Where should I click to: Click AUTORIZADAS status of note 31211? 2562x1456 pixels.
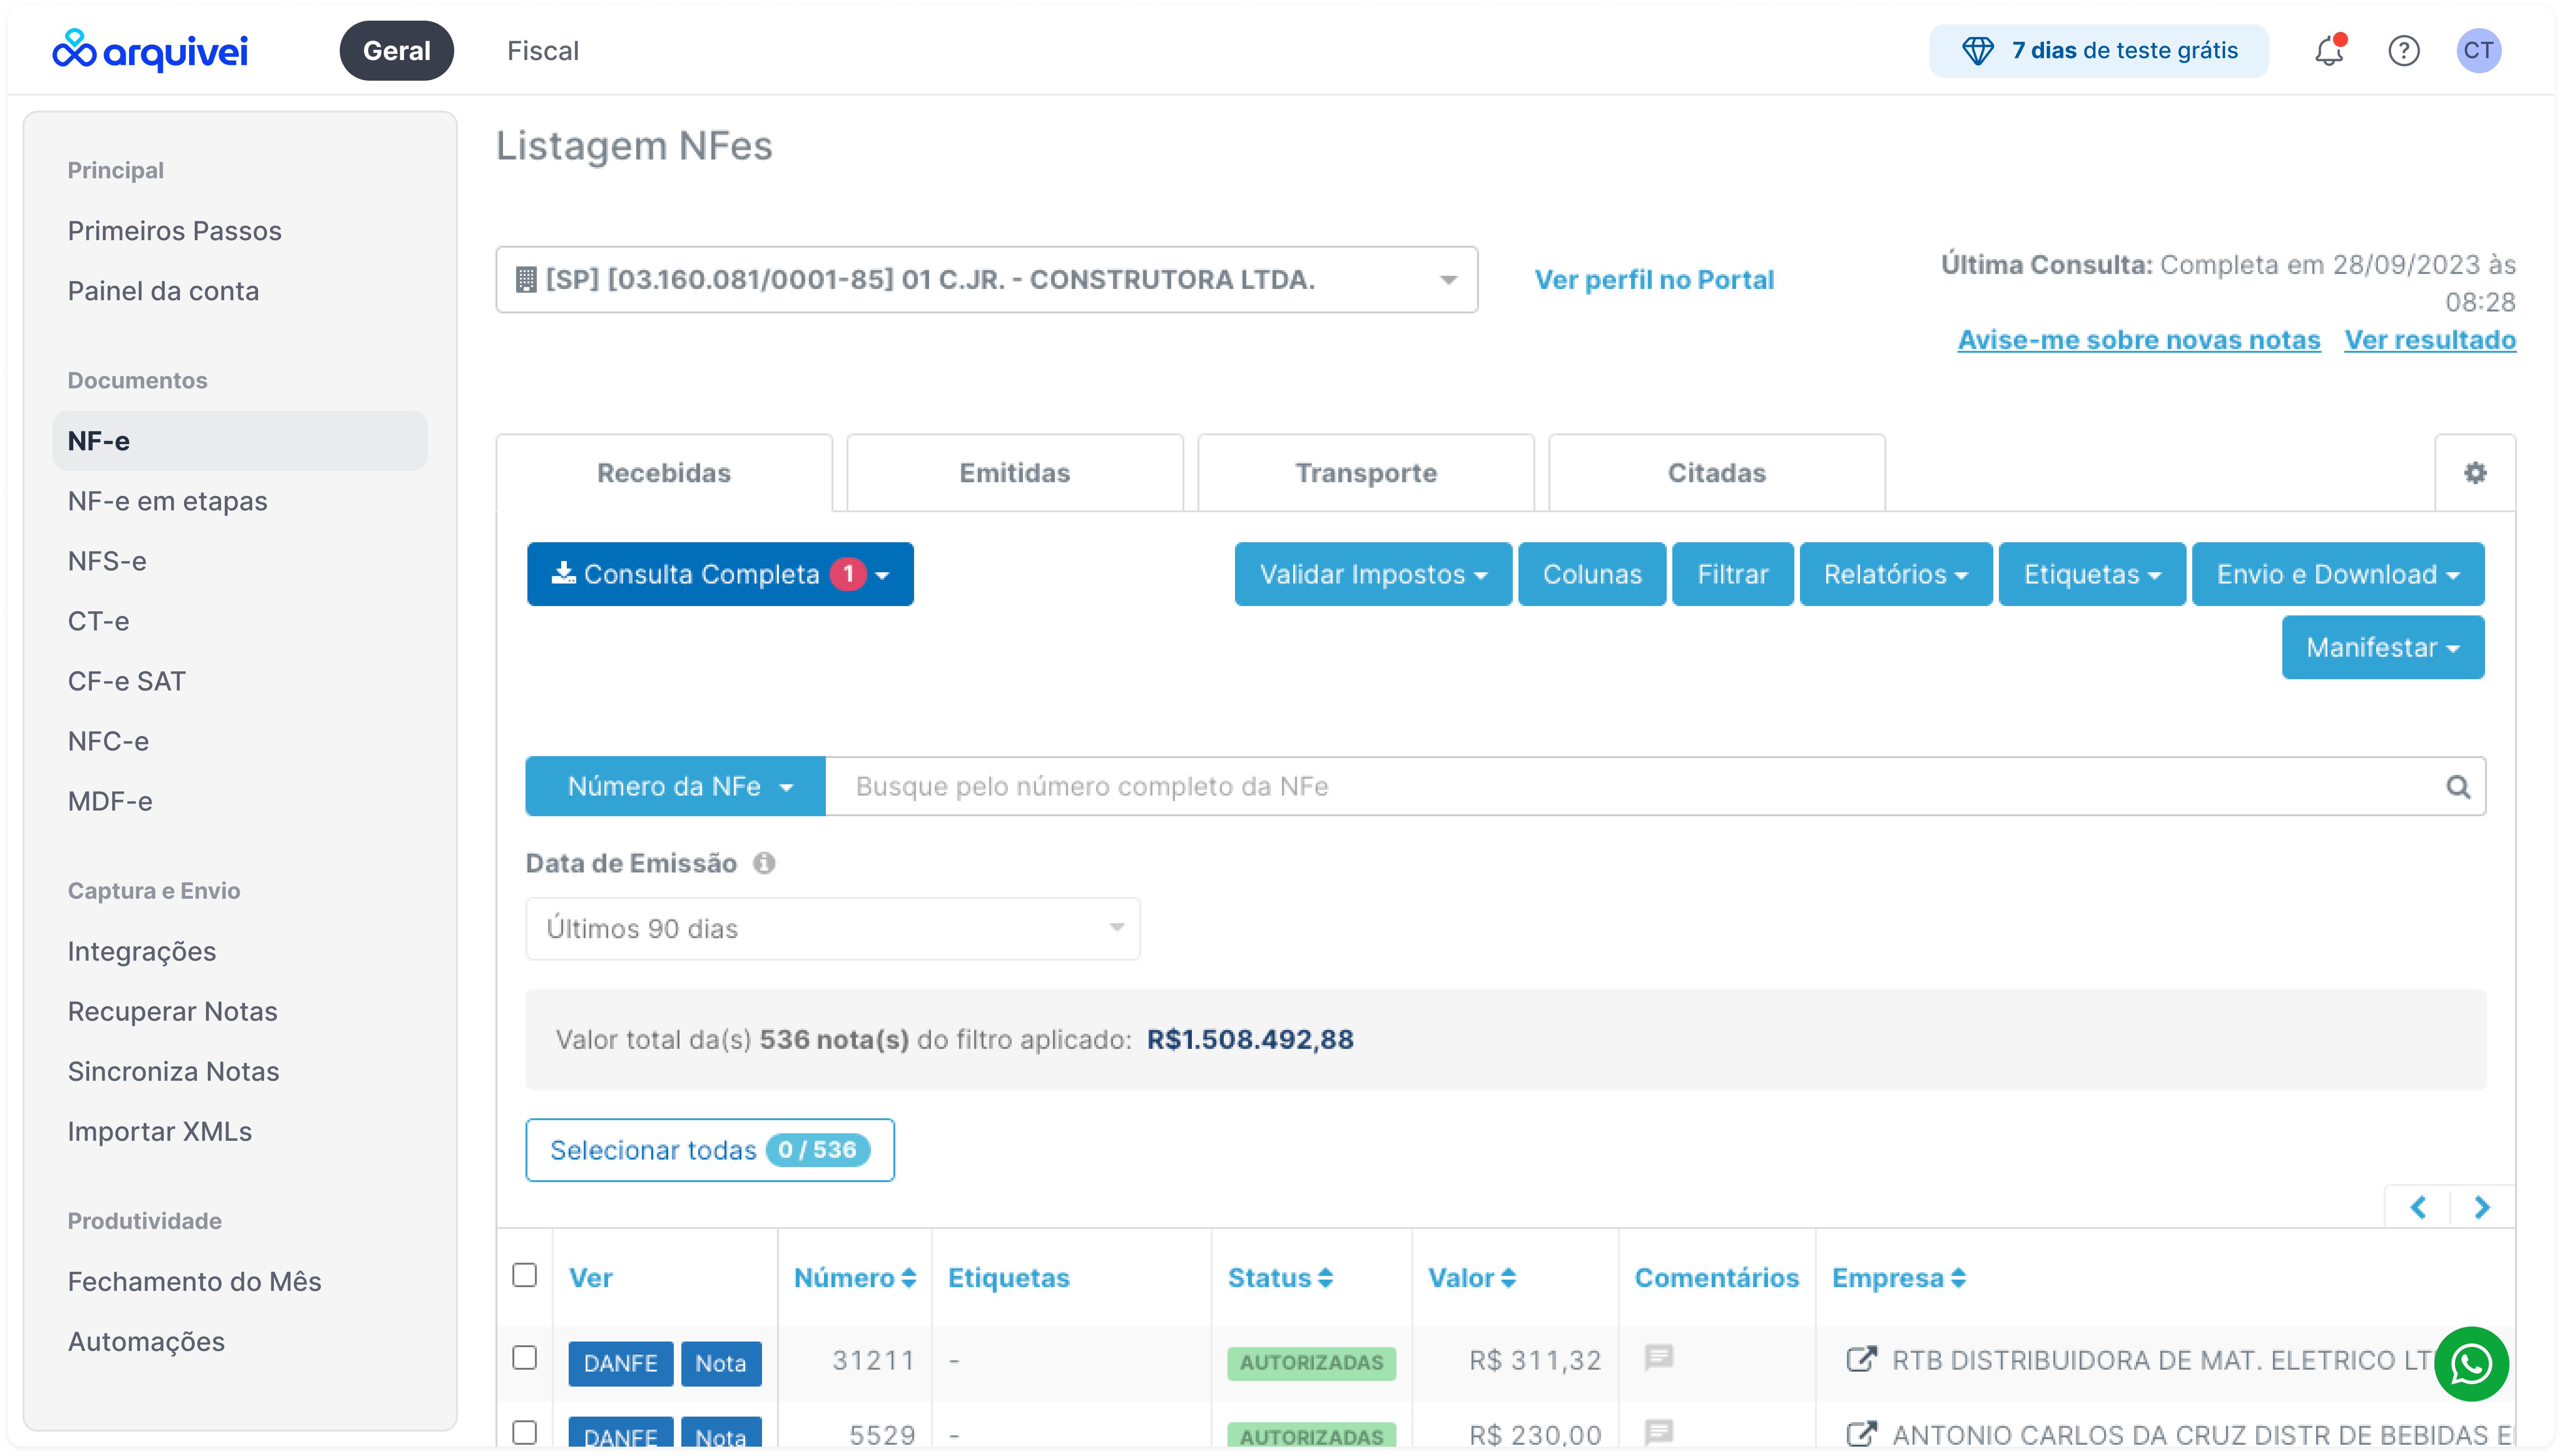click(1311, 1362)
